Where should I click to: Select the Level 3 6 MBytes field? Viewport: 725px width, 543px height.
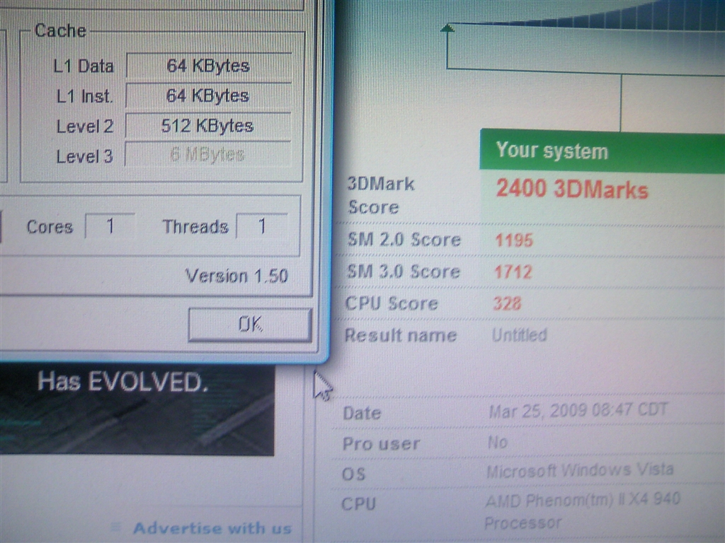[x=207, y=155]
